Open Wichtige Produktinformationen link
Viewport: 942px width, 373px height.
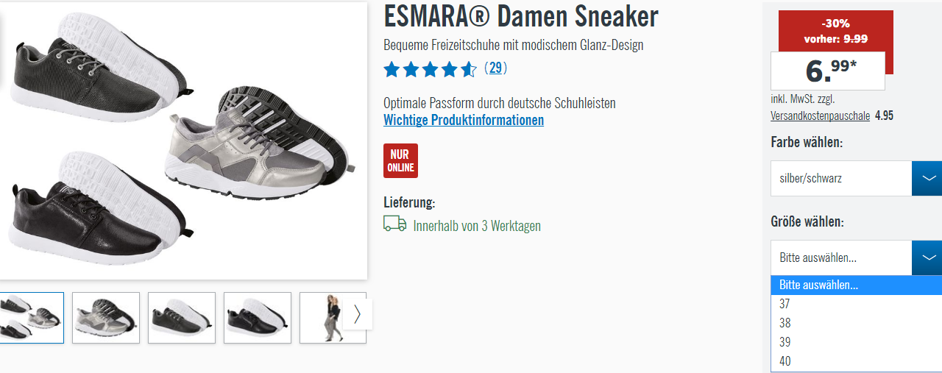(464, 120)
